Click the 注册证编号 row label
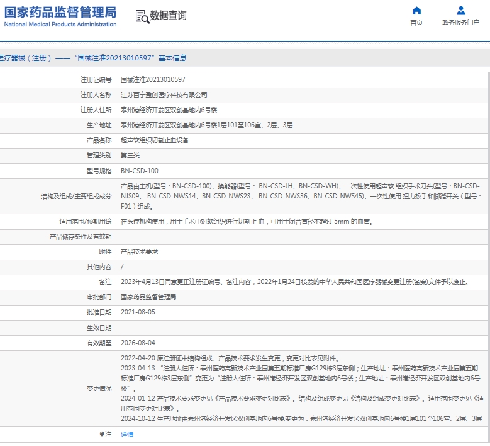The height and width of the screenshot is (446, 490). click(x=96, y=80)
